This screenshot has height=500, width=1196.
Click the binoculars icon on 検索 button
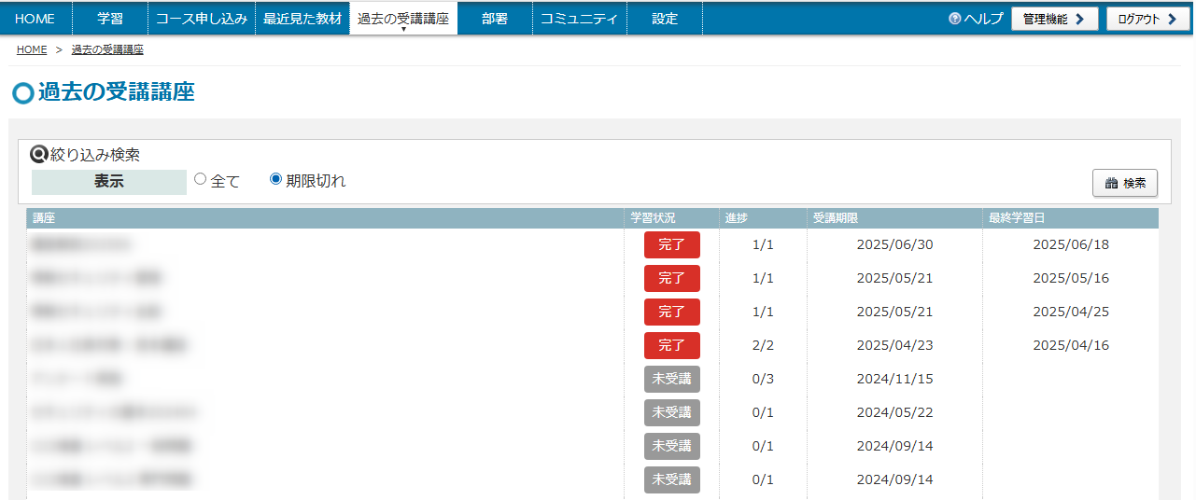click(x=1111, y=184)
